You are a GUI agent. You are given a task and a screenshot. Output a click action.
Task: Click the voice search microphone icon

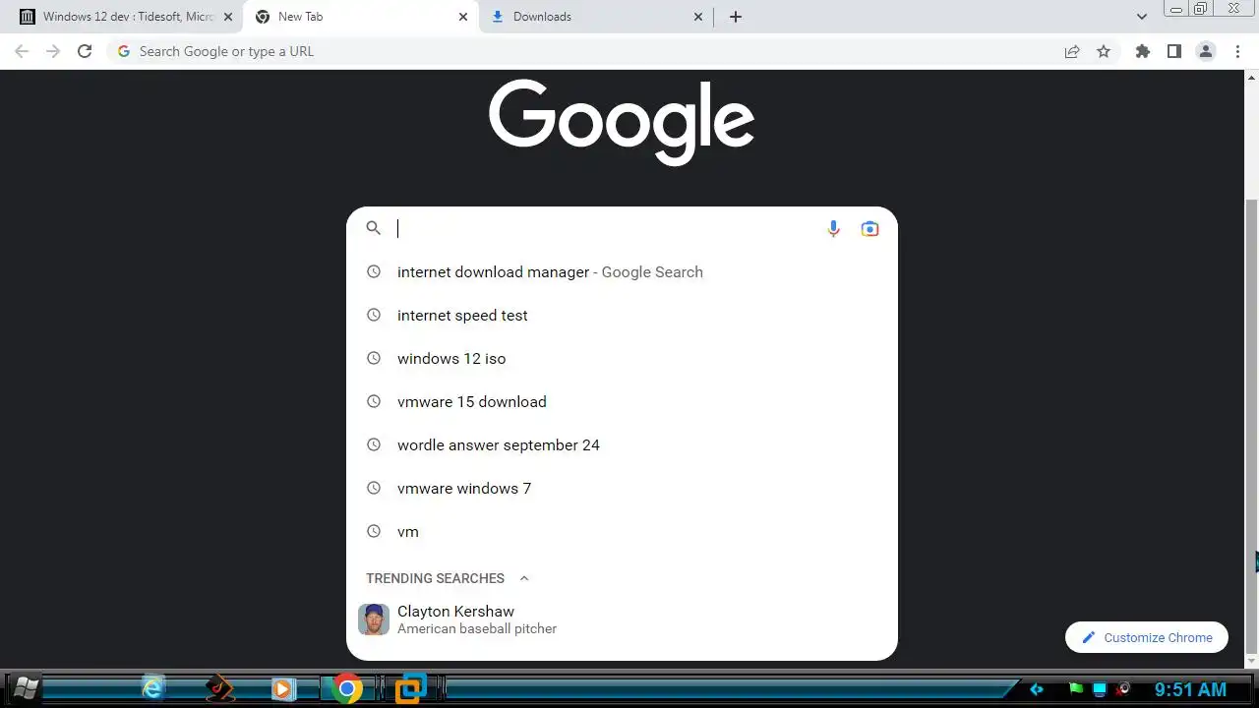[833, 229]
